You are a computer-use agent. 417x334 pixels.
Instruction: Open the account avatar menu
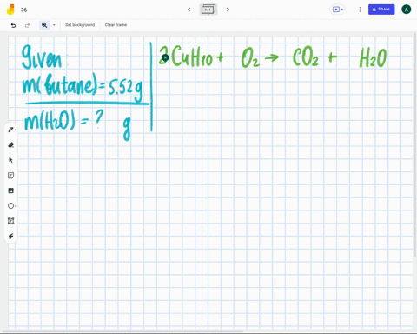pos(407,10)
